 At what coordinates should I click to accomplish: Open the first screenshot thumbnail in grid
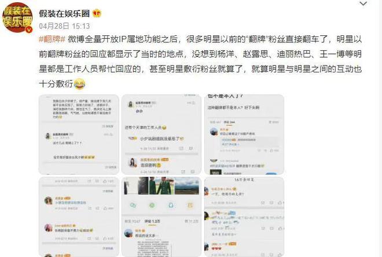point(79,134)
